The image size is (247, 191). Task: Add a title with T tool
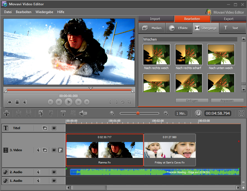tap(63, 113)
